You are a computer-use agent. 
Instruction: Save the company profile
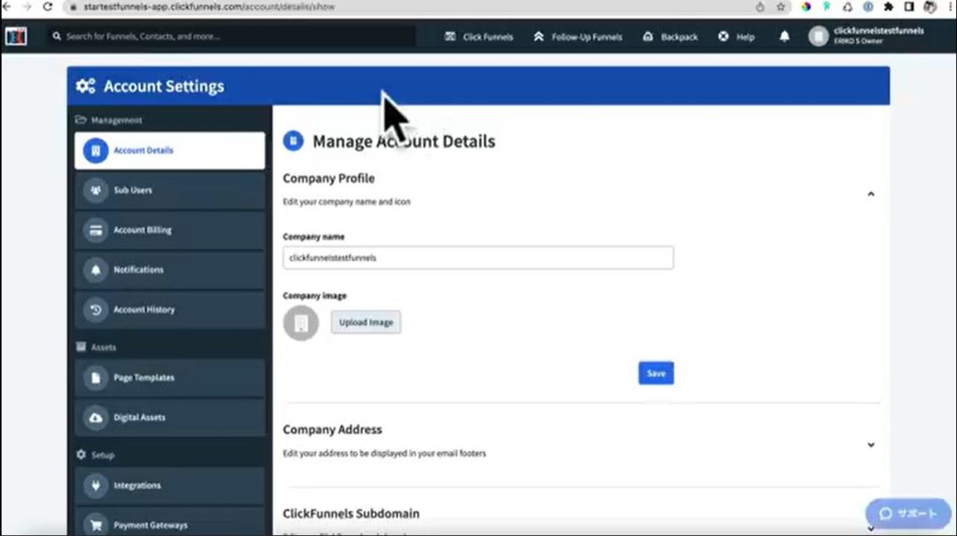(656, 374)
